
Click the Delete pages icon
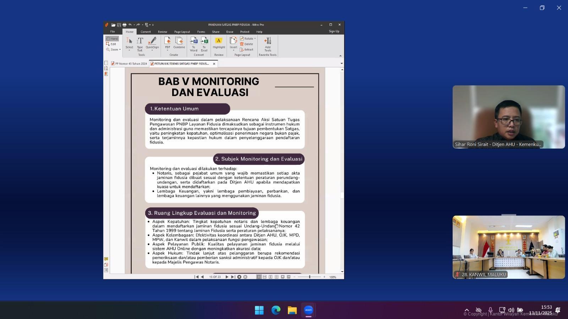coord(247,44)
